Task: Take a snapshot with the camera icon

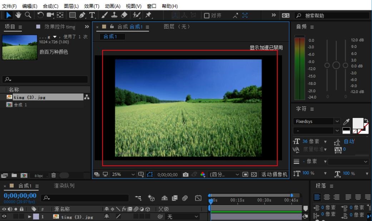Action: 185,174
